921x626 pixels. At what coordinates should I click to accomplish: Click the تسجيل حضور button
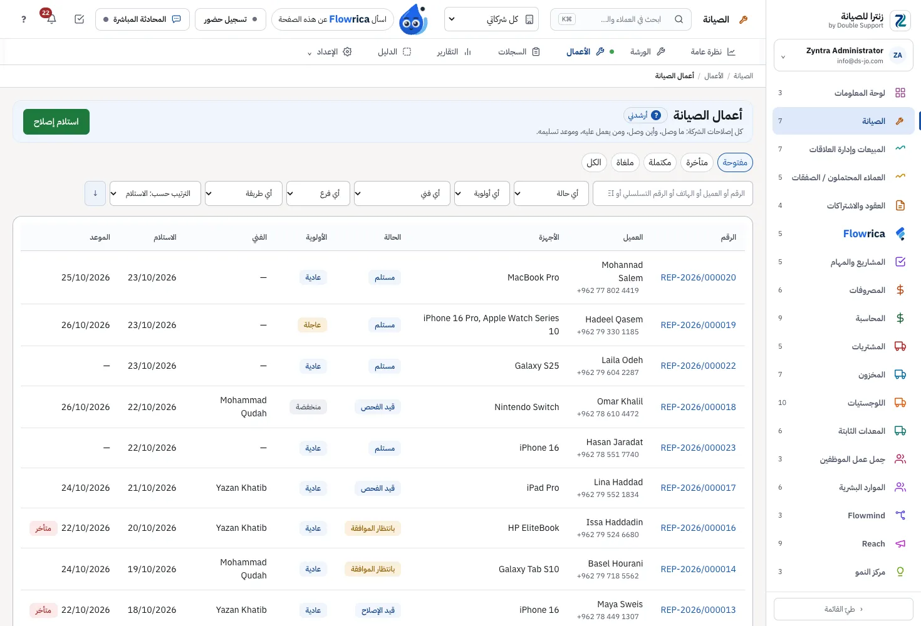tap(231, 19)
